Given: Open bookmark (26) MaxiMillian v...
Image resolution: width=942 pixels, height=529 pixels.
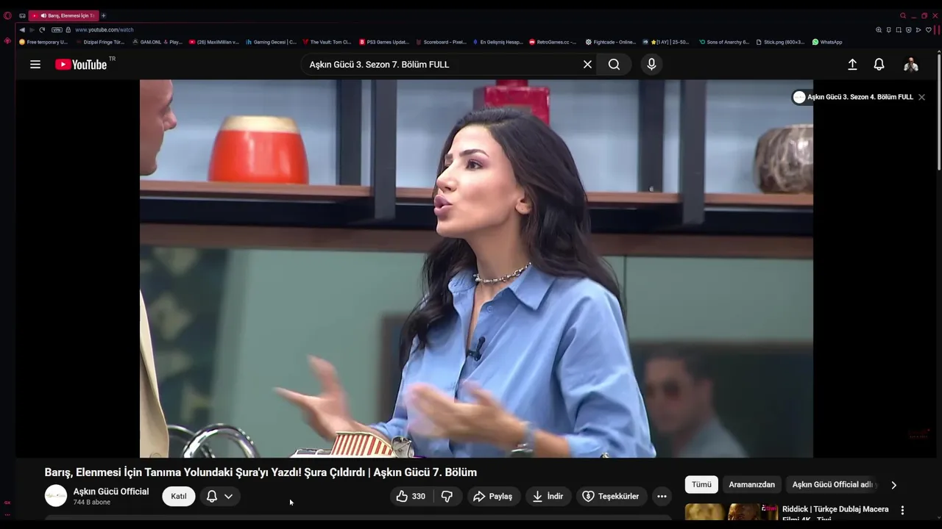Looking at the screenshot, I should click(214, 42).
